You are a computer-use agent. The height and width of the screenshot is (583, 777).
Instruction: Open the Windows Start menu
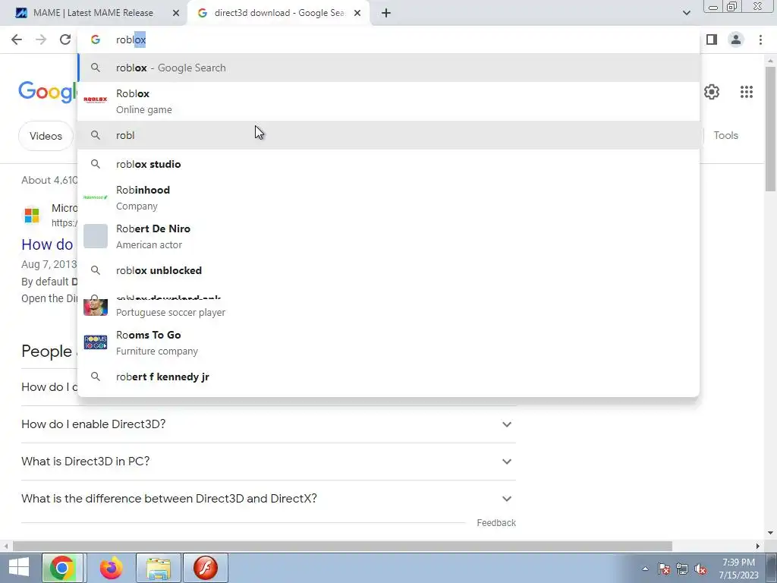click(x=18, y=568)
